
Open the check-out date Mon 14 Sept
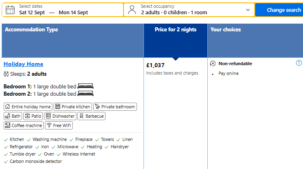coord(73,13)
